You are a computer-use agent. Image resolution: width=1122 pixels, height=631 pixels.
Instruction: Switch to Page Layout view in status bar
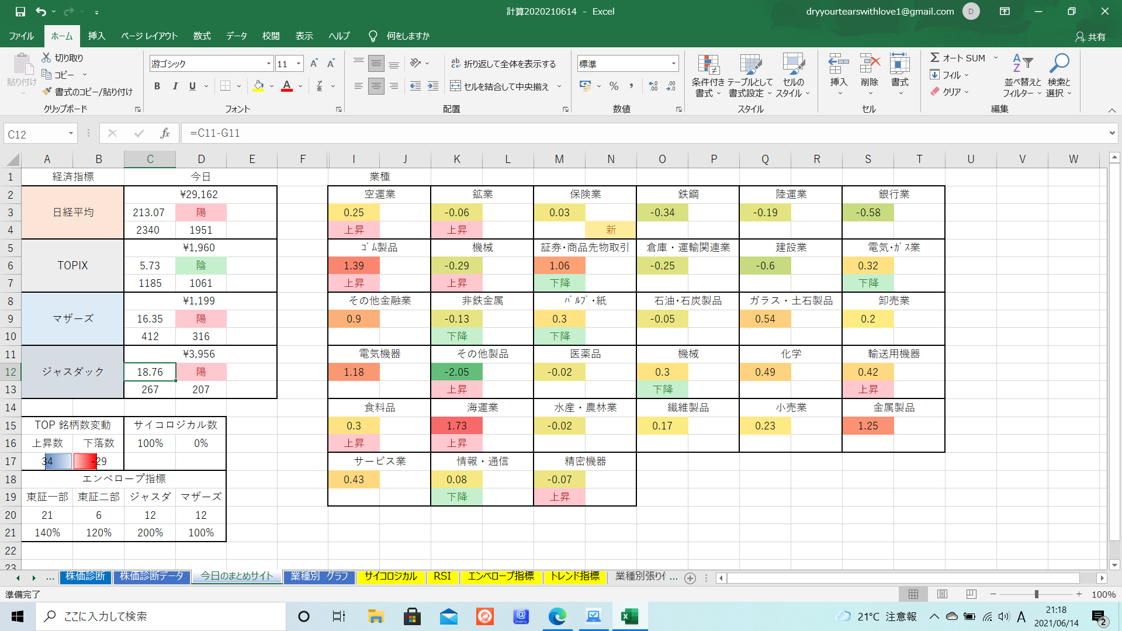pos(942,594)
